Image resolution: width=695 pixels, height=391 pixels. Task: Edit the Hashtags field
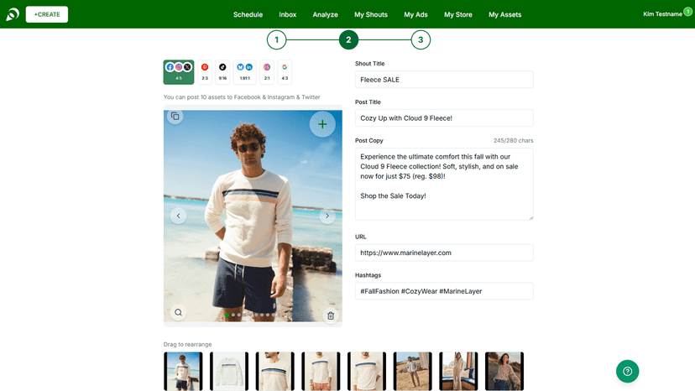point(444,291)
